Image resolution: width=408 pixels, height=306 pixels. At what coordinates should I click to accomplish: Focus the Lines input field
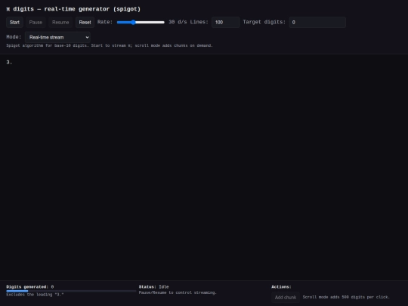click(226, 23)
